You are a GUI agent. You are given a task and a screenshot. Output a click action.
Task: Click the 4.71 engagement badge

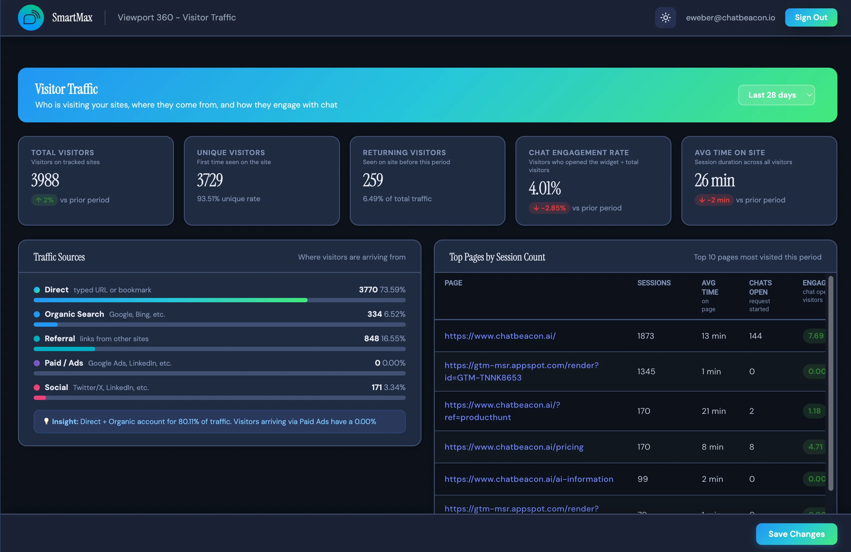click(815, 447)
